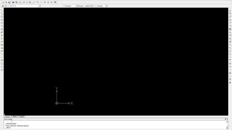Select the Erase tool in modify toolbar
This screenshot has width=232, height=130.
[x=230, y=10]
